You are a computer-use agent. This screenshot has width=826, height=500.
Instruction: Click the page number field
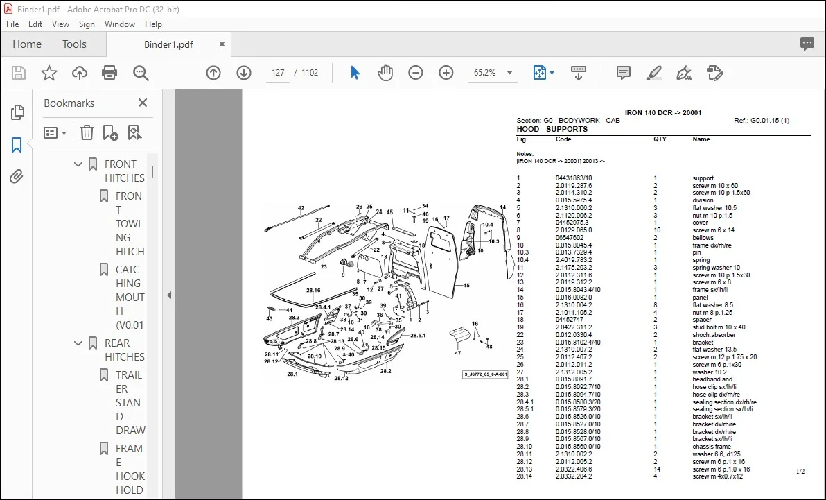pos(278,73)
